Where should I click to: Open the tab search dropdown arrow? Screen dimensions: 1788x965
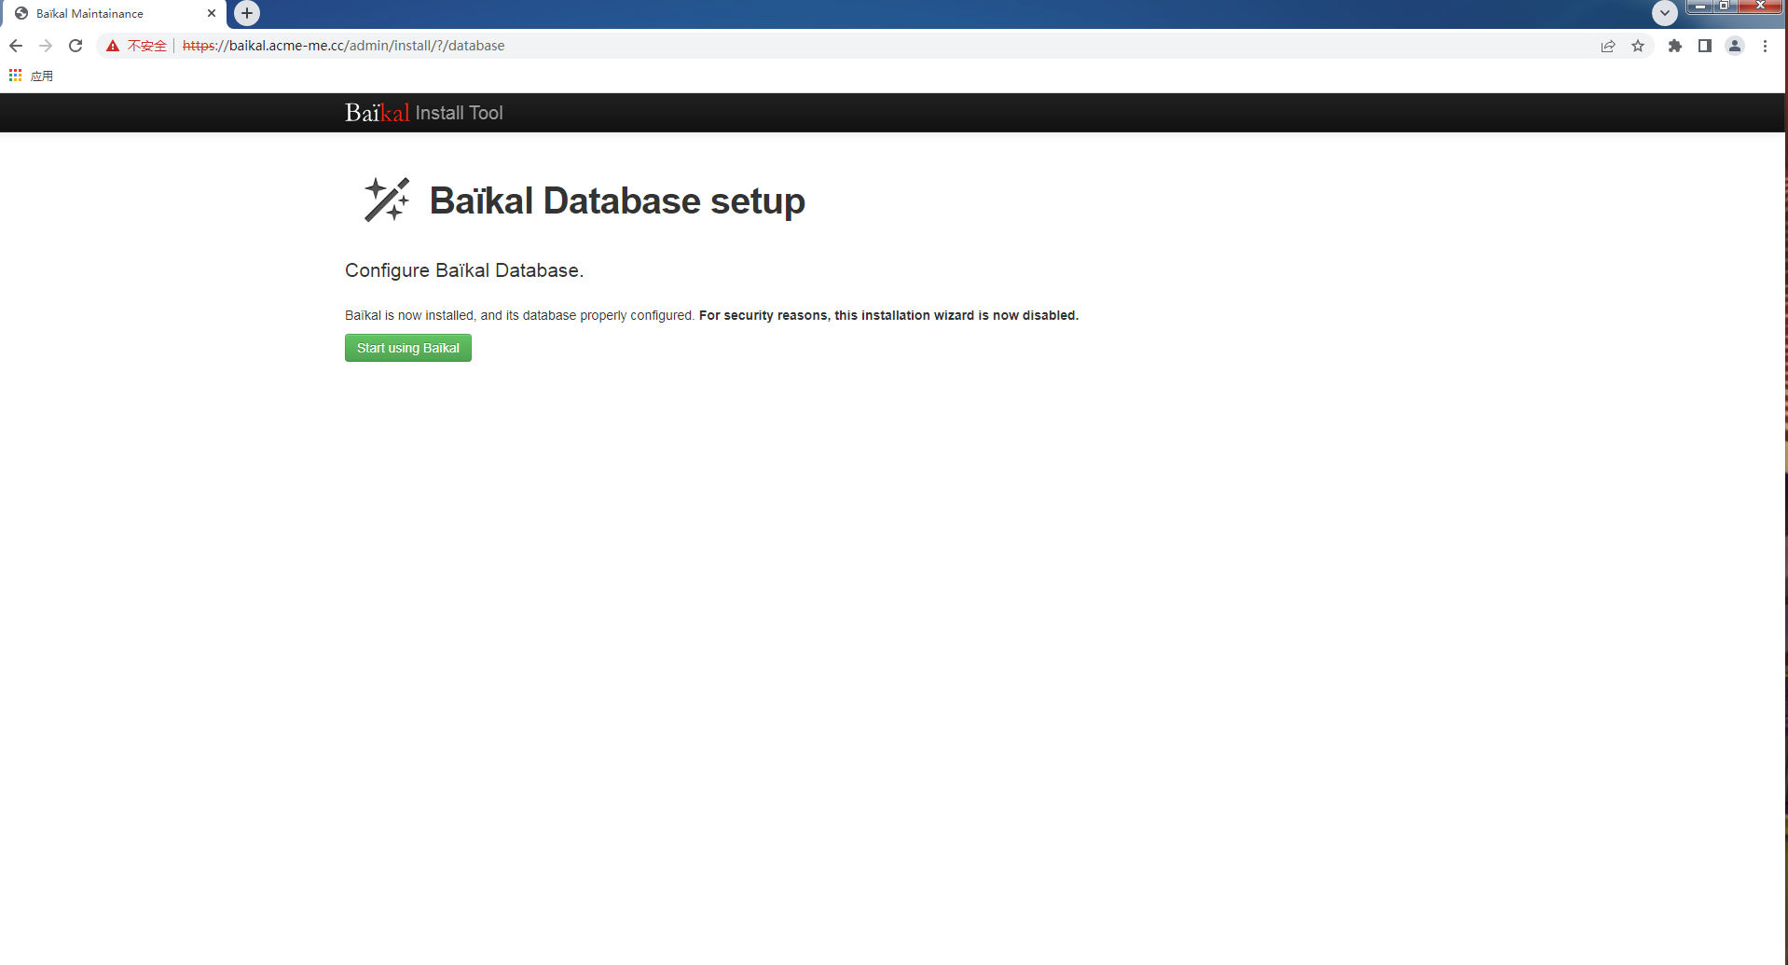(x=1665, y=13)
